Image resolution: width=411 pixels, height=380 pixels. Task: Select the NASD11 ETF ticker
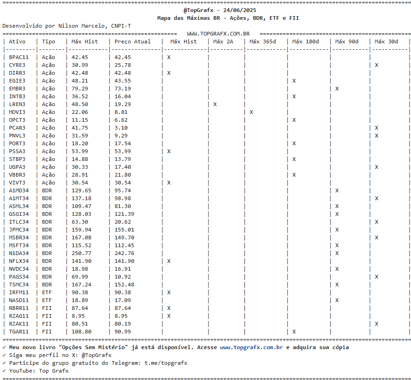tap(18, 300)
